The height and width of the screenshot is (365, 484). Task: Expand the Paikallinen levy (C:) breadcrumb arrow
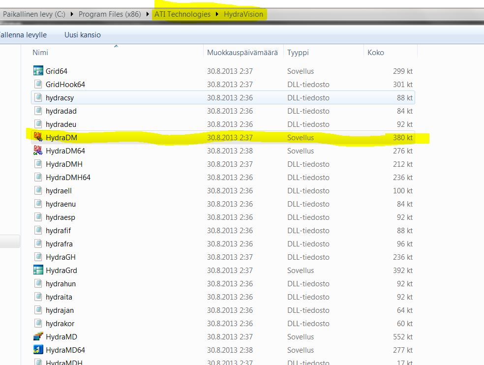point(72,14)
